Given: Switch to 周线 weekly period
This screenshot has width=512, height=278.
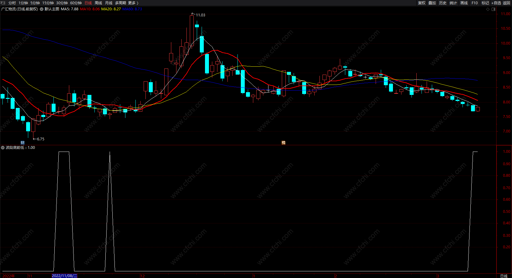Looking at the screenshot, I should pyautogui.click(x=98, y=3).
